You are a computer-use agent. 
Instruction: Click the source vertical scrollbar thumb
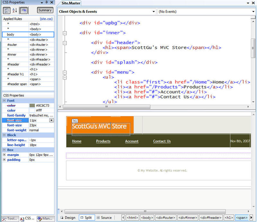coord(253,48)
